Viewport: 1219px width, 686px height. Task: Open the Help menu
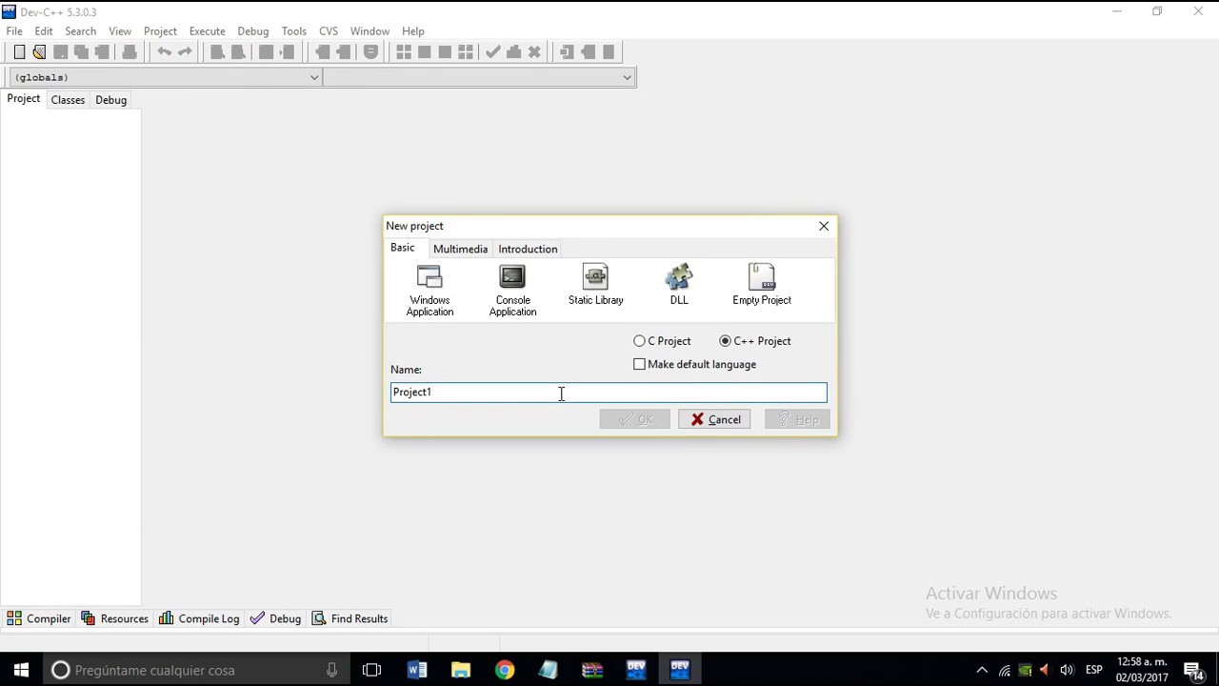click(x=413, y=31)
